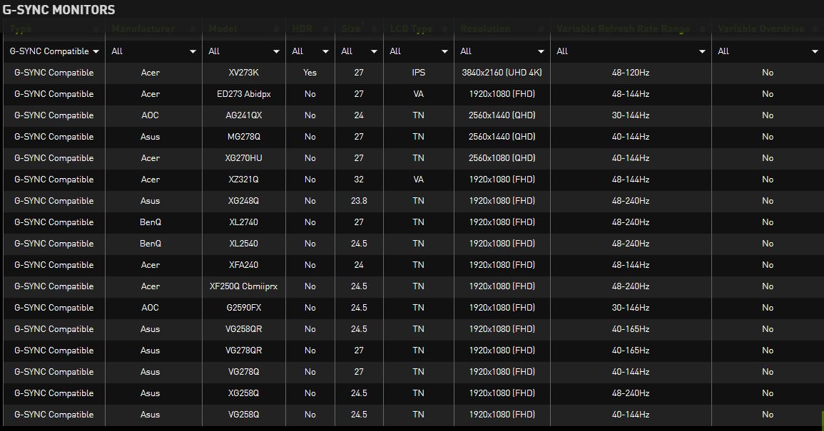Click the IPS LCD type cell
This screenshot has height=431, width=824.
click(419, 73)
